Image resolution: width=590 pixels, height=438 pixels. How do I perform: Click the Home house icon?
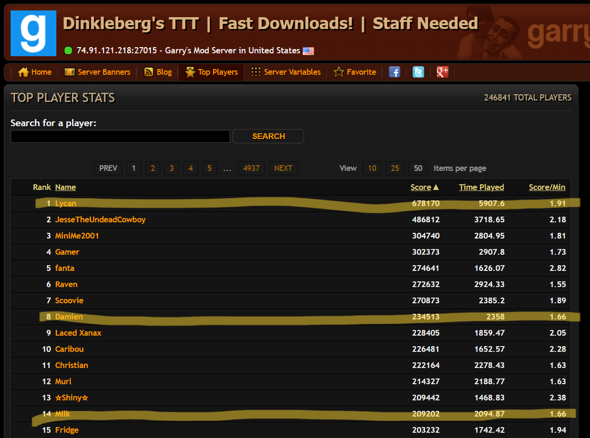23,72
